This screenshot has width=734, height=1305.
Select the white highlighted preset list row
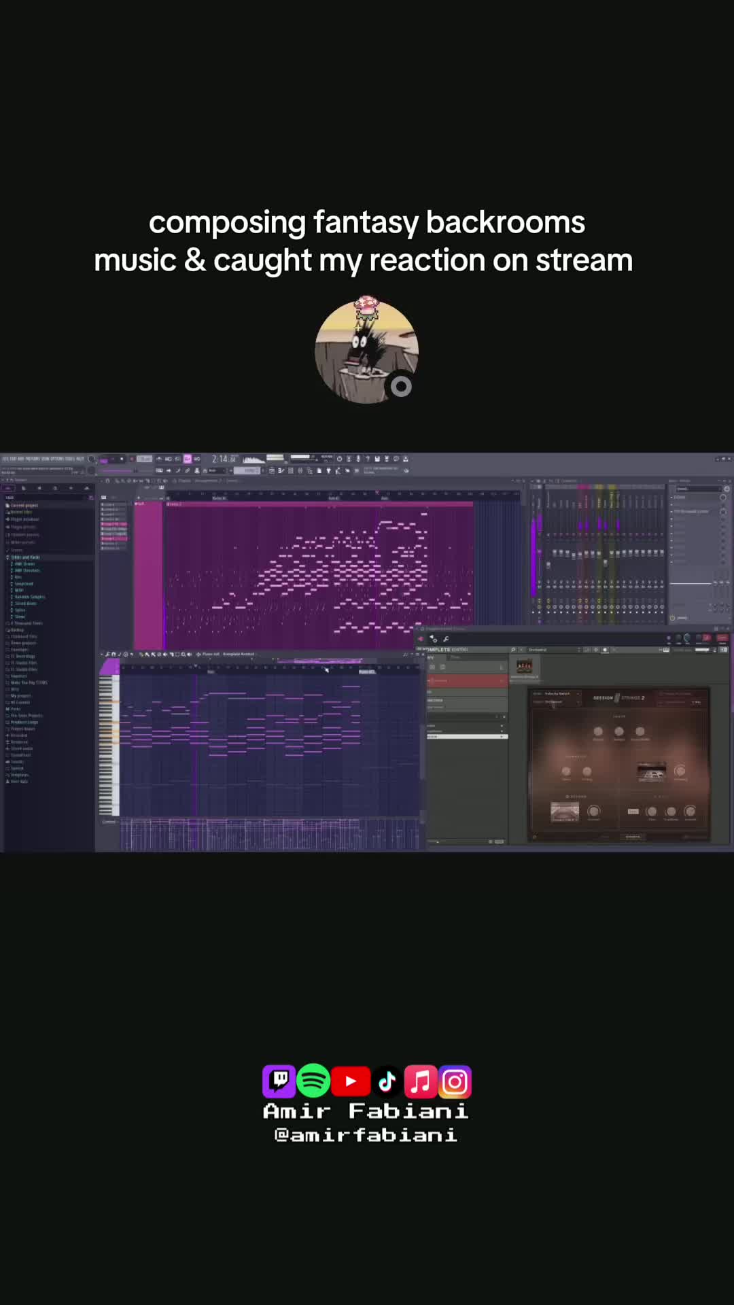pos(467,737)
